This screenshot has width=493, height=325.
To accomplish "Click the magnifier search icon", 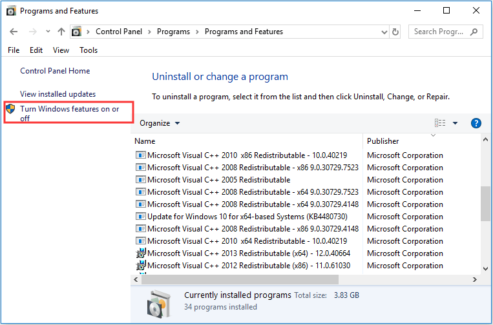I will pos(474,32).
